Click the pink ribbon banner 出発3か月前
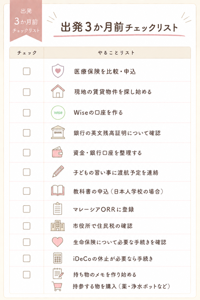 26,20
